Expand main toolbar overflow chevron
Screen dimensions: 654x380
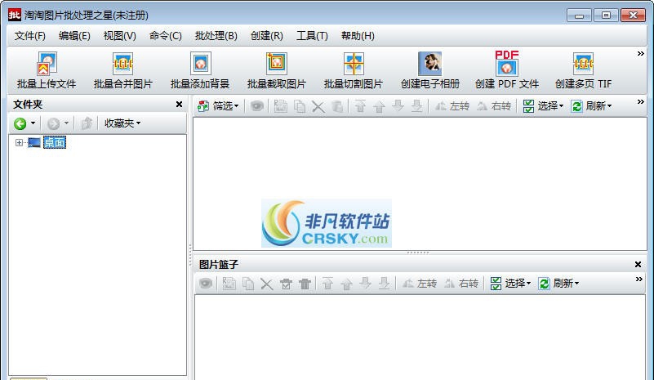click(641, 53)
